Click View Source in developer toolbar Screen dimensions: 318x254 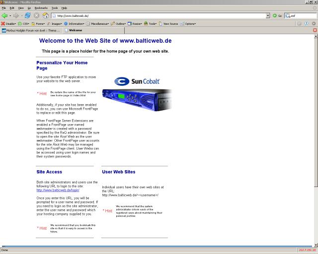[x=168, y=24]
